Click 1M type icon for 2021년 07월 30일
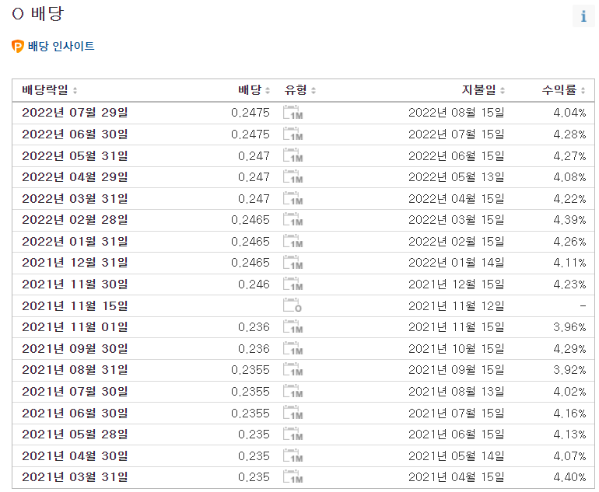The height and width of the screenshot is (492, 599). pyautogui.click(x=293, y=392)
